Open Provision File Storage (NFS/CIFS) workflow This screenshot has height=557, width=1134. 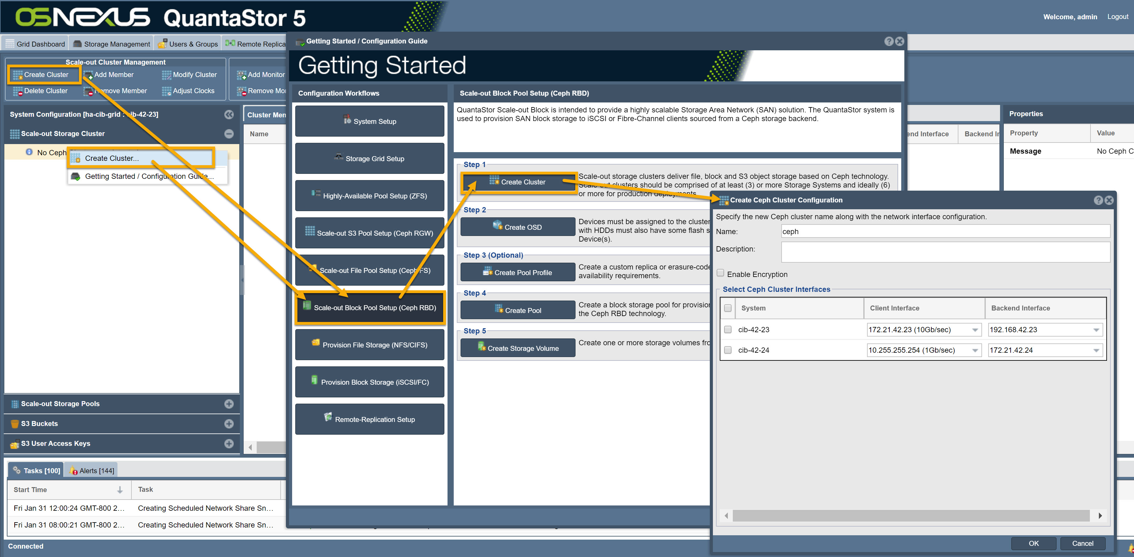(370, 345)
